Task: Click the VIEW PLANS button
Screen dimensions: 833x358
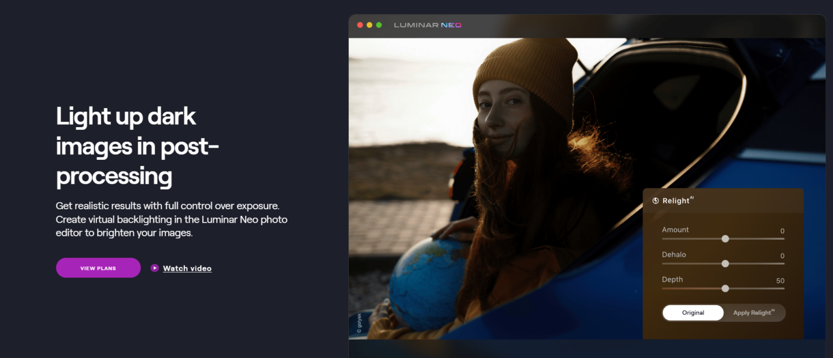Action: pyautogui.click(x=98, y=268)
